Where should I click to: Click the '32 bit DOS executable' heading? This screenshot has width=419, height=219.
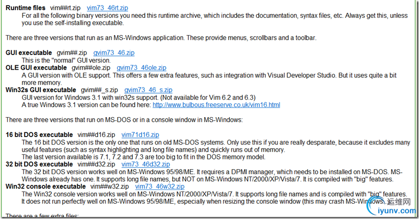pyautogui.click(x=39, y=165)
